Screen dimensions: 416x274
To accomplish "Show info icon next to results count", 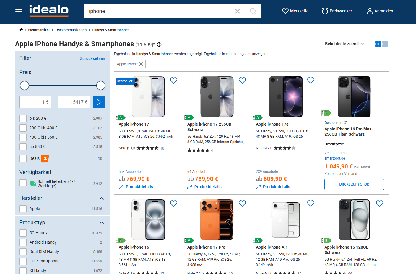I will 159,45.
